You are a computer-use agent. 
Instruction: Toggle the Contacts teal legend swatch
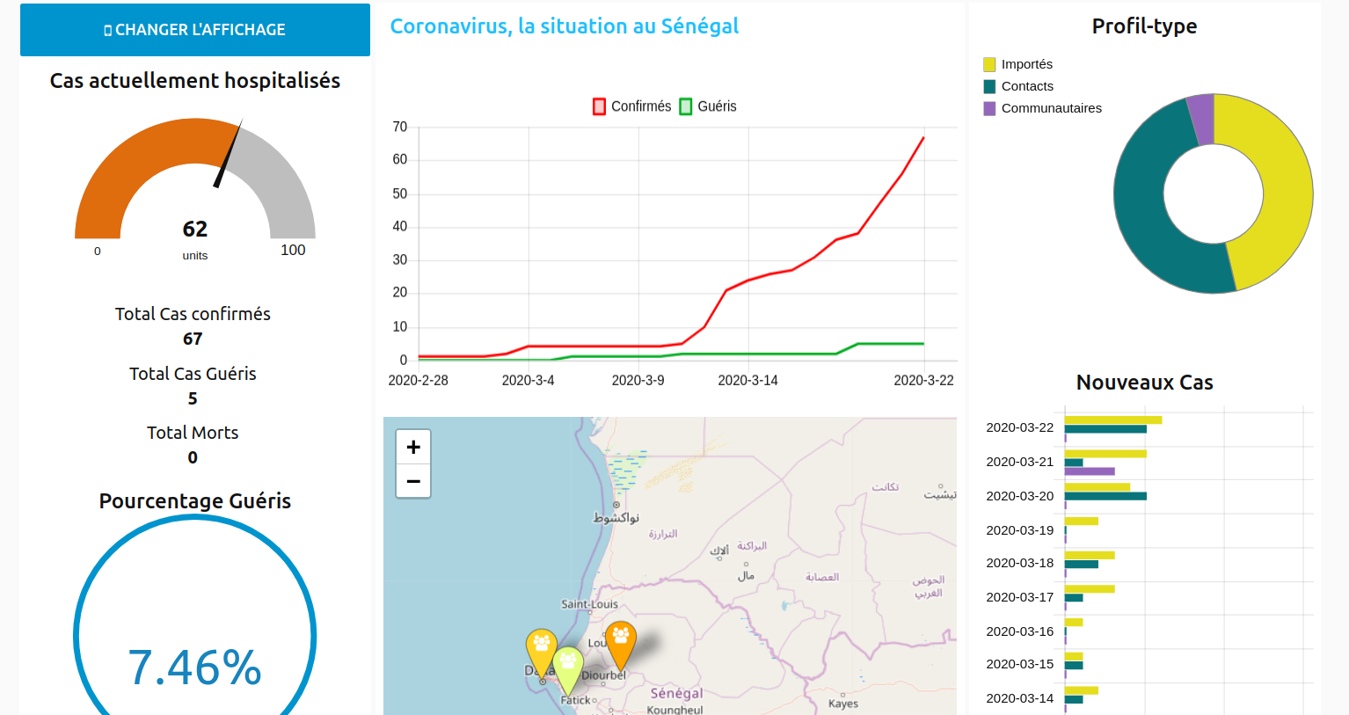click(x=989, y=86)
